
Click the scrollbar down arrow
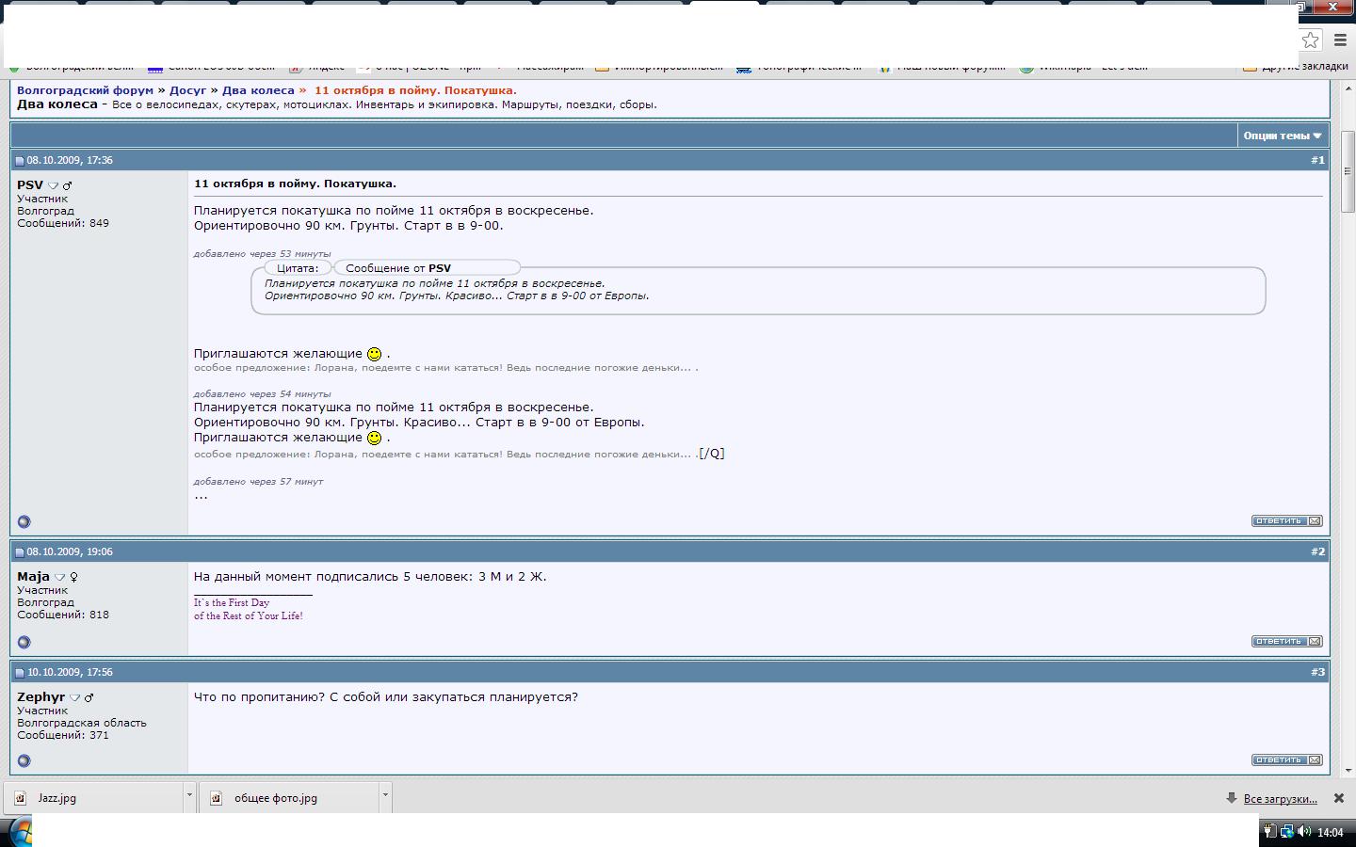(x=1348, y=770)
